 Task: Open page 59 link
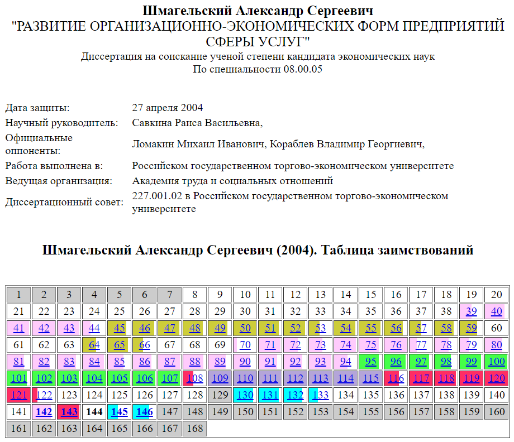pos(471,328)
